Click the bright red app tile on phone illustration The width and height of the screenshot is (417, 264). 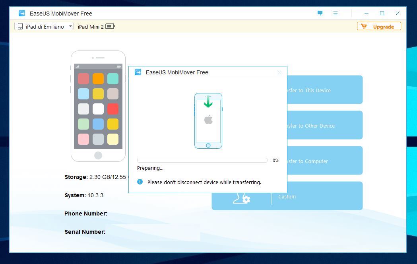point(113,109)
